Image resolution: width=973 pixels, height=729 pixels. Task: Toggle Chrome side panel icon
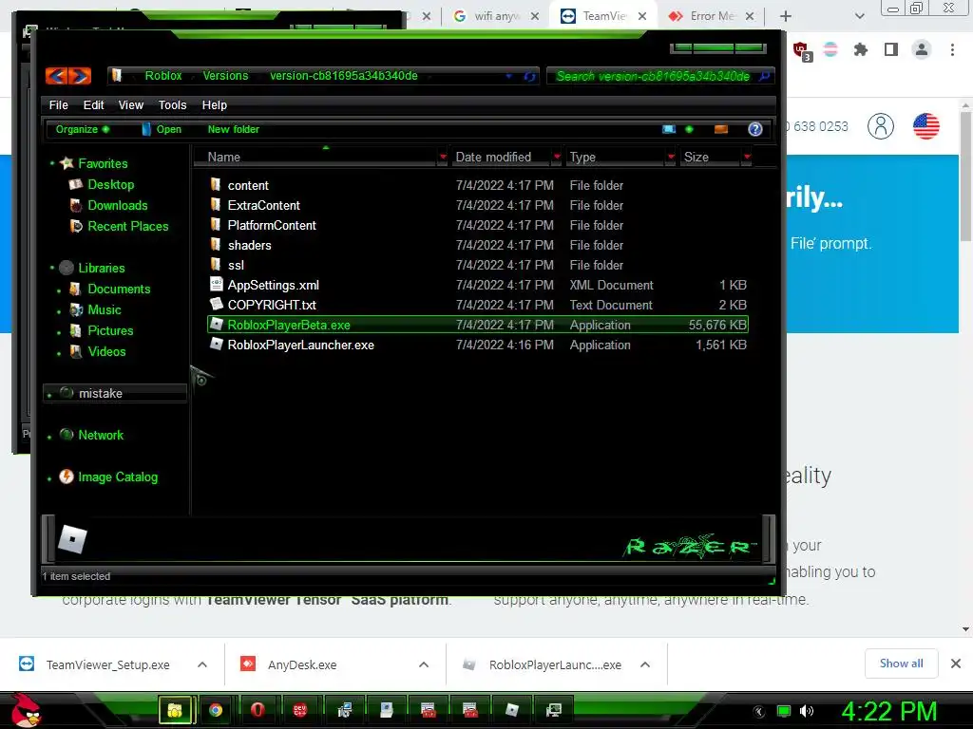pos(891,49)
